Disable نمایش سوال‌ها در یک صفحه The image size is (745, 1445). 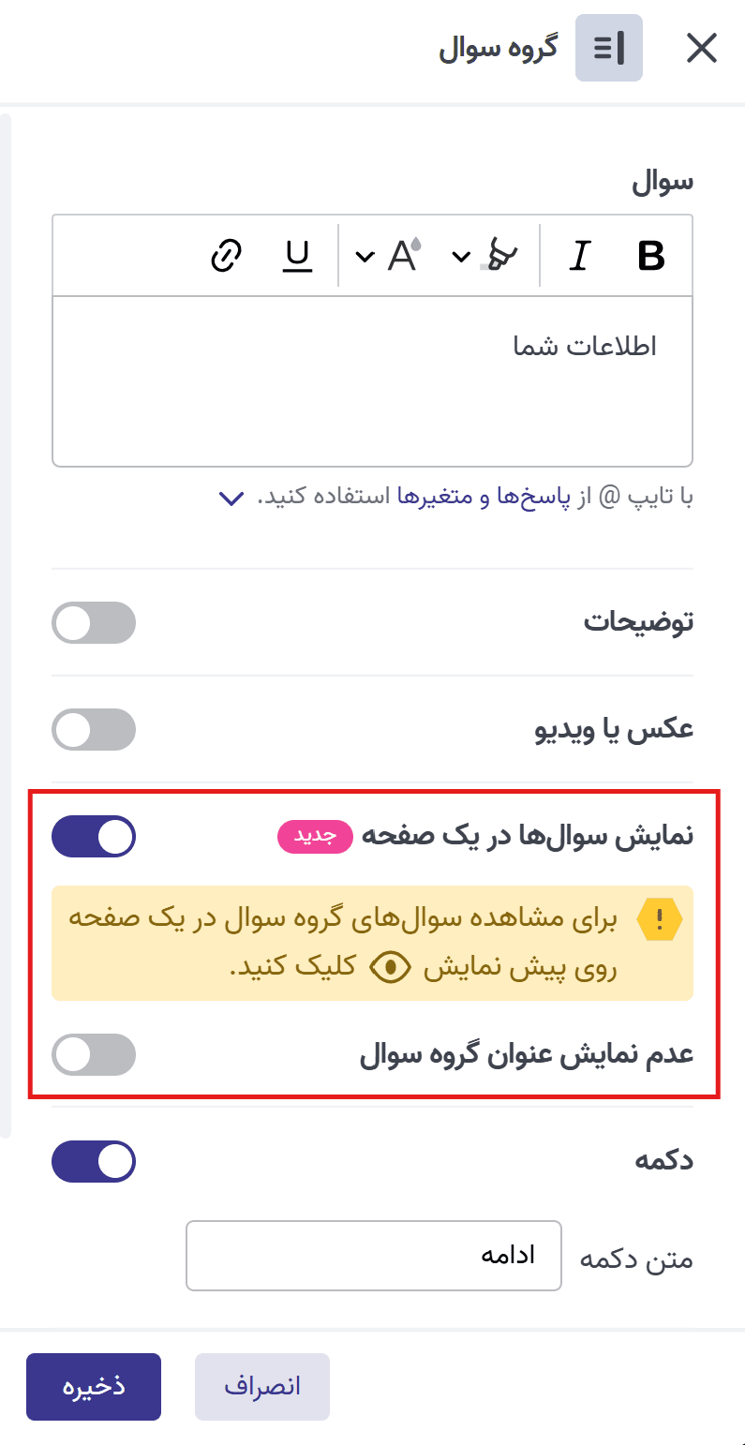(94, 836)
